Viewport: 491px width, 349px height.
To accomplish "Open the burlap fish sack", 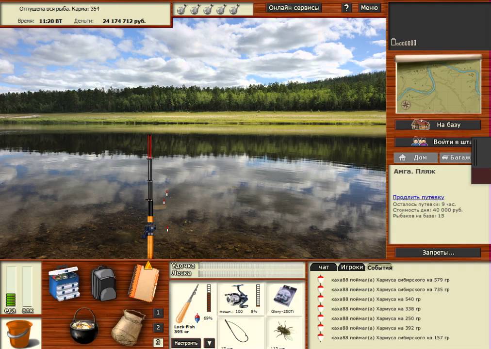I will point(128,327).
